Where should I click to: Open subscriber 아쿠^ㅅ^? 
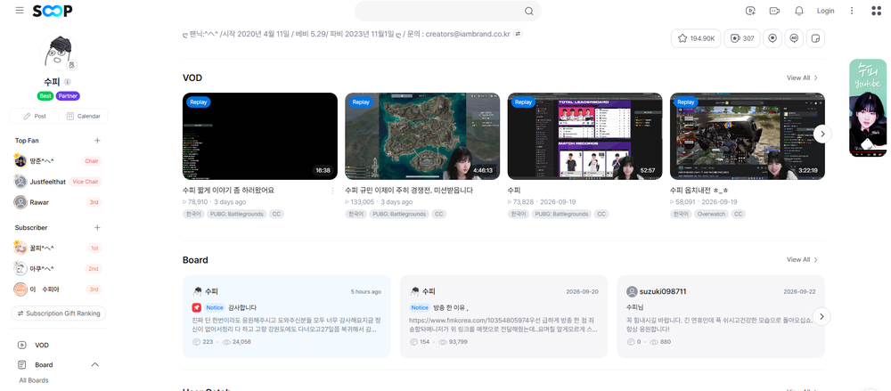click(x=42, y=269)
